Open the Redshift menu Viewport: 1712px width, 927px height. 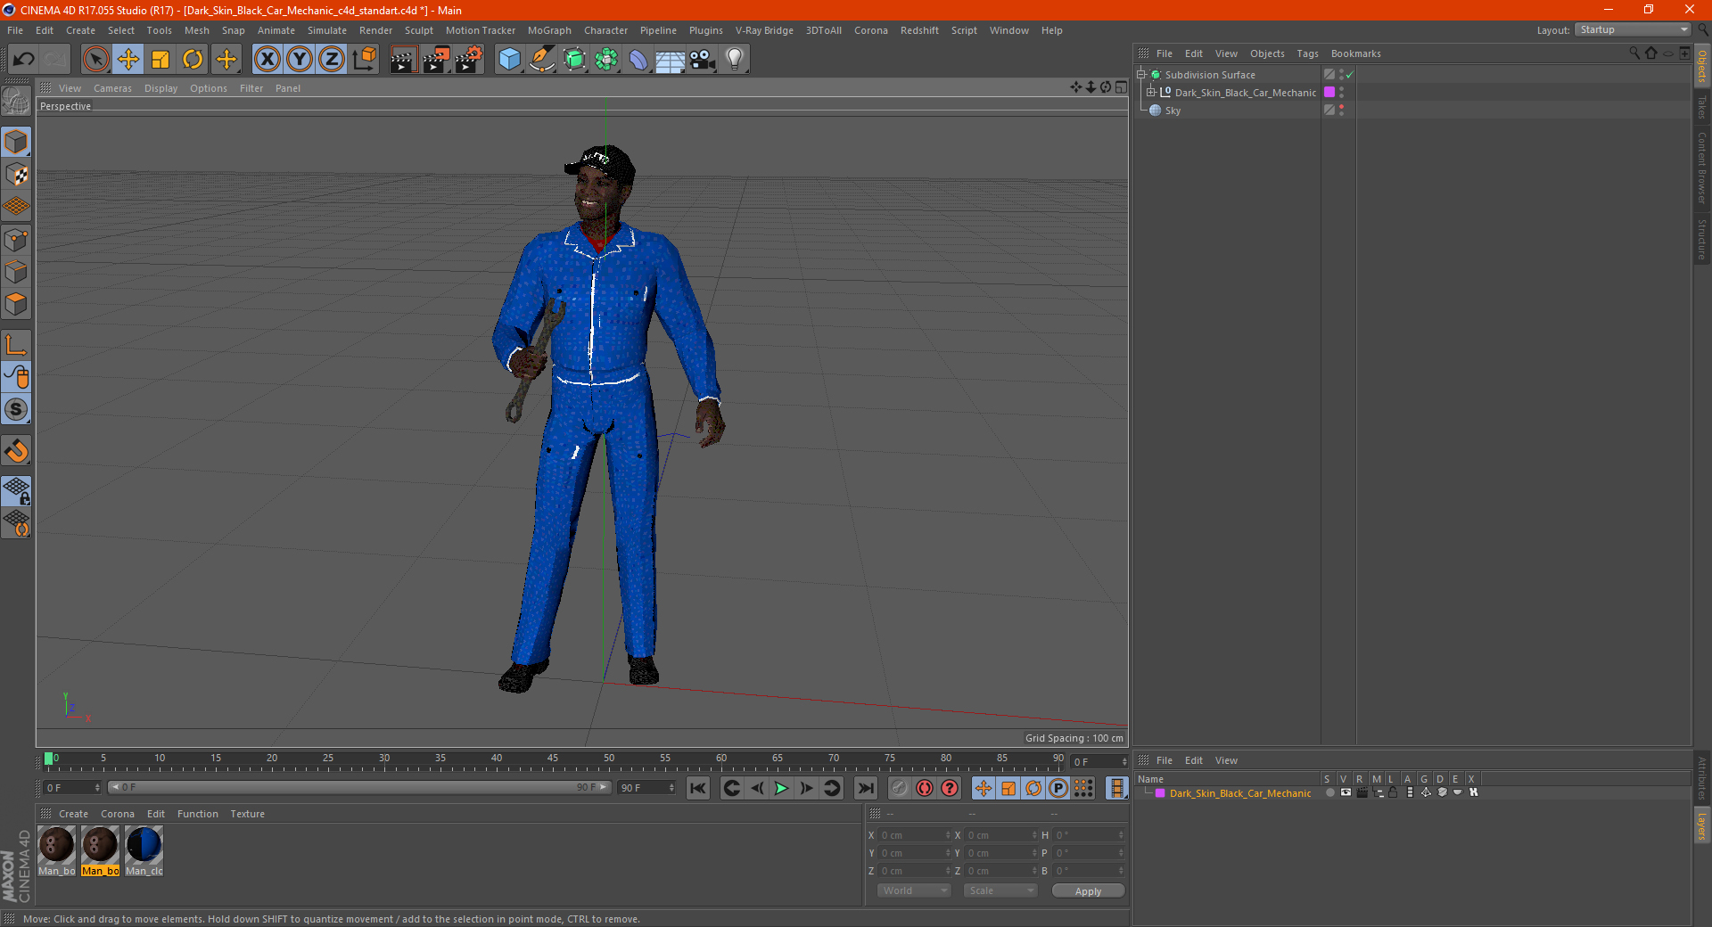(x=919, y=30)
